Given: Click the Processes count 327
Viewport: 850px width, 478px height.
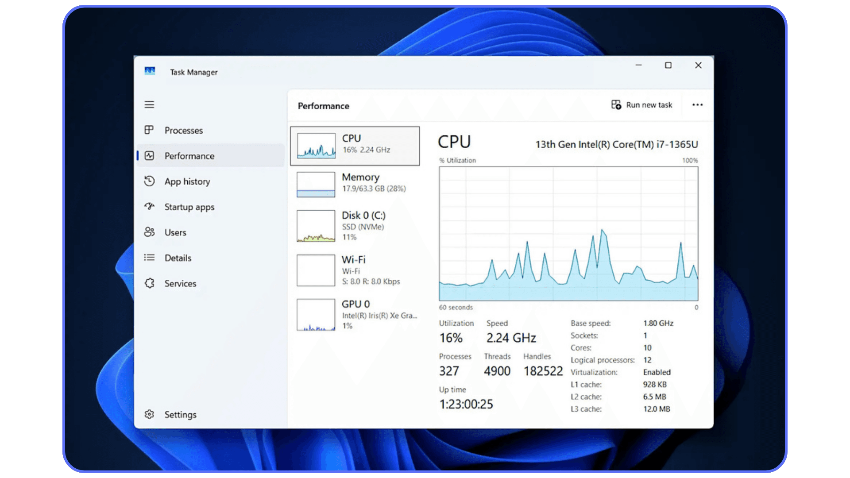Looking at the screenshot, I should pyautogui.click(x=449, y=371).
